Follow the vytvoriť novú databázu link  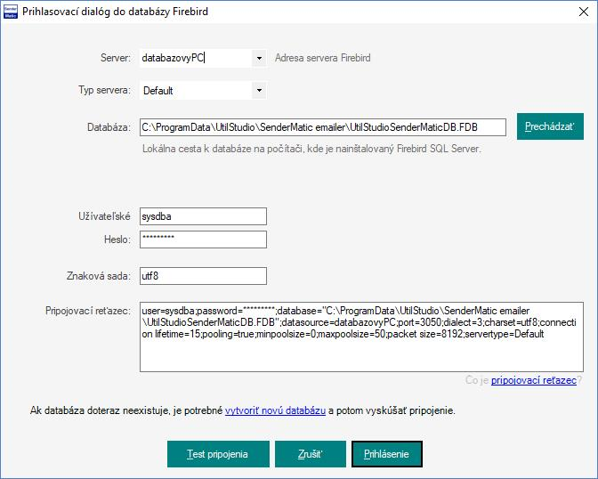click(275, 410)
